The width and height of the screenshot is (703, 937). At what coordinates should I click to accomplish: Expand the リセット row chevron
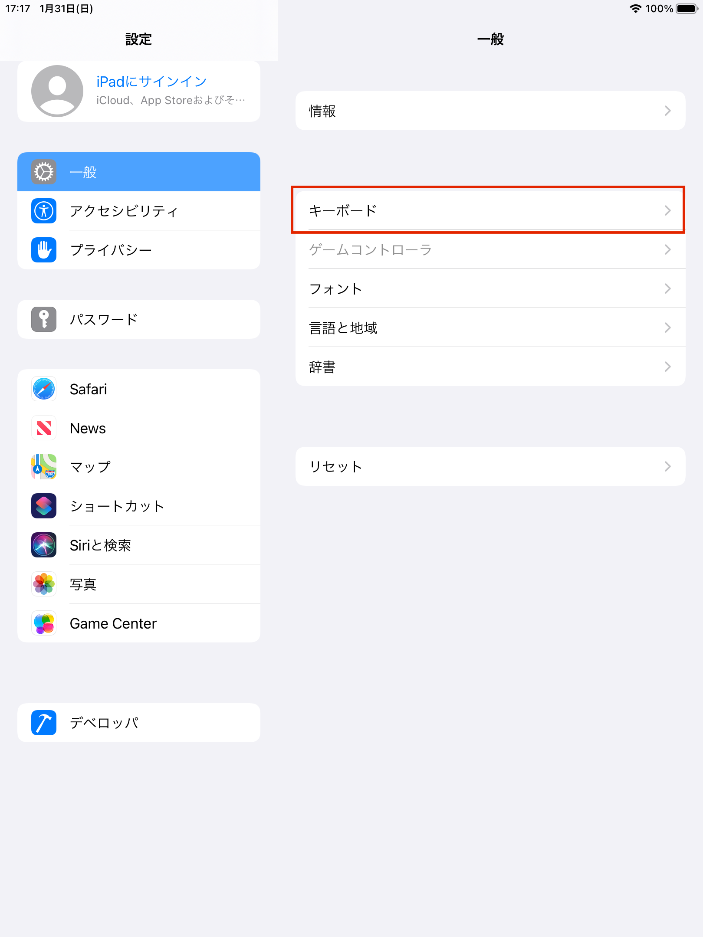(x=668, y=466)
